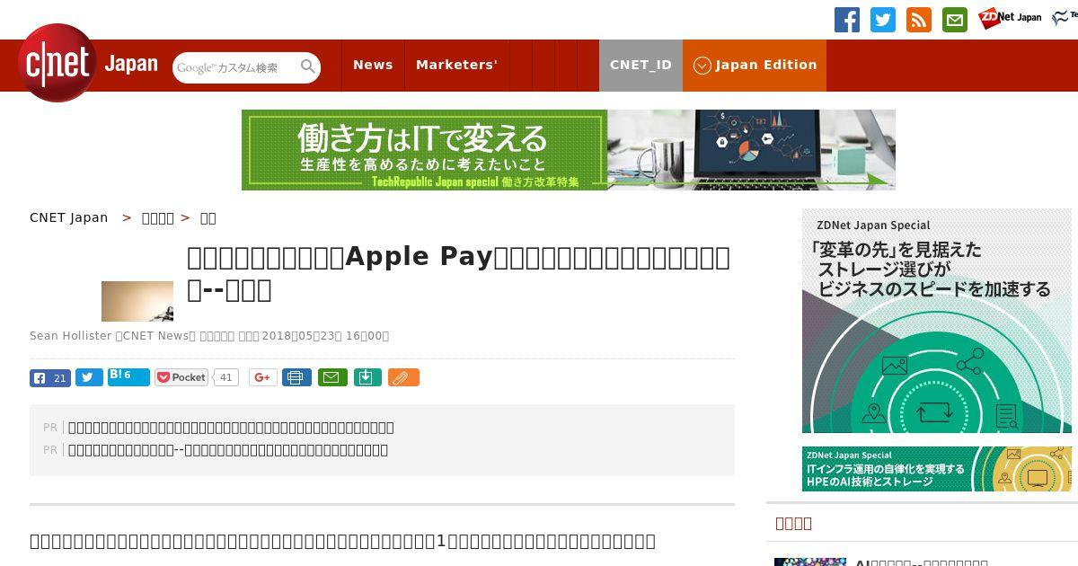Click the search magnifier icon
The image size is (1078, 566).
pos(308,66)
